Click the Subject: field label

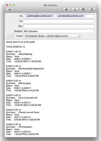pyautogui.click(x=19, y=31)
